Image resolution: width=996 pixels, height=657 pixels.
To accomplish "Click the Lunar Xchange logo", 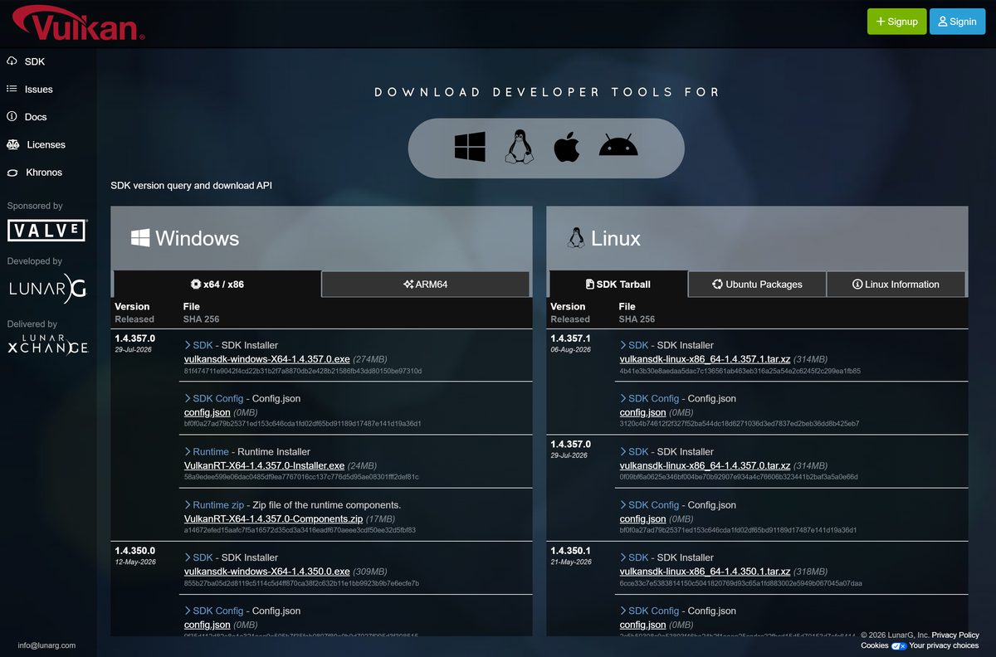I will point(47,344).
